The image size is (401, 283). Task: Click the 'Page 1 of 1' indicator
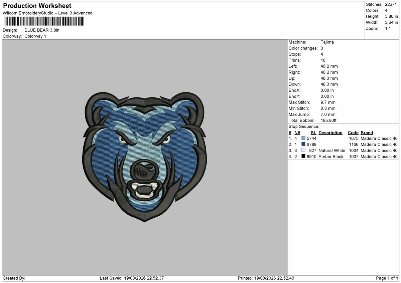[387, 278]
